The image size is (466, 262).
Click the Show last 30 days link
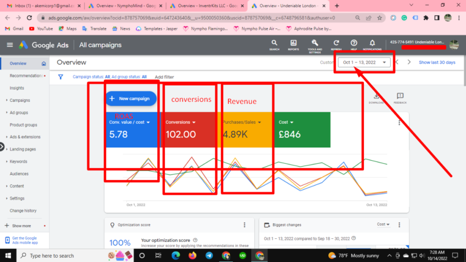(x=437, y=62)
